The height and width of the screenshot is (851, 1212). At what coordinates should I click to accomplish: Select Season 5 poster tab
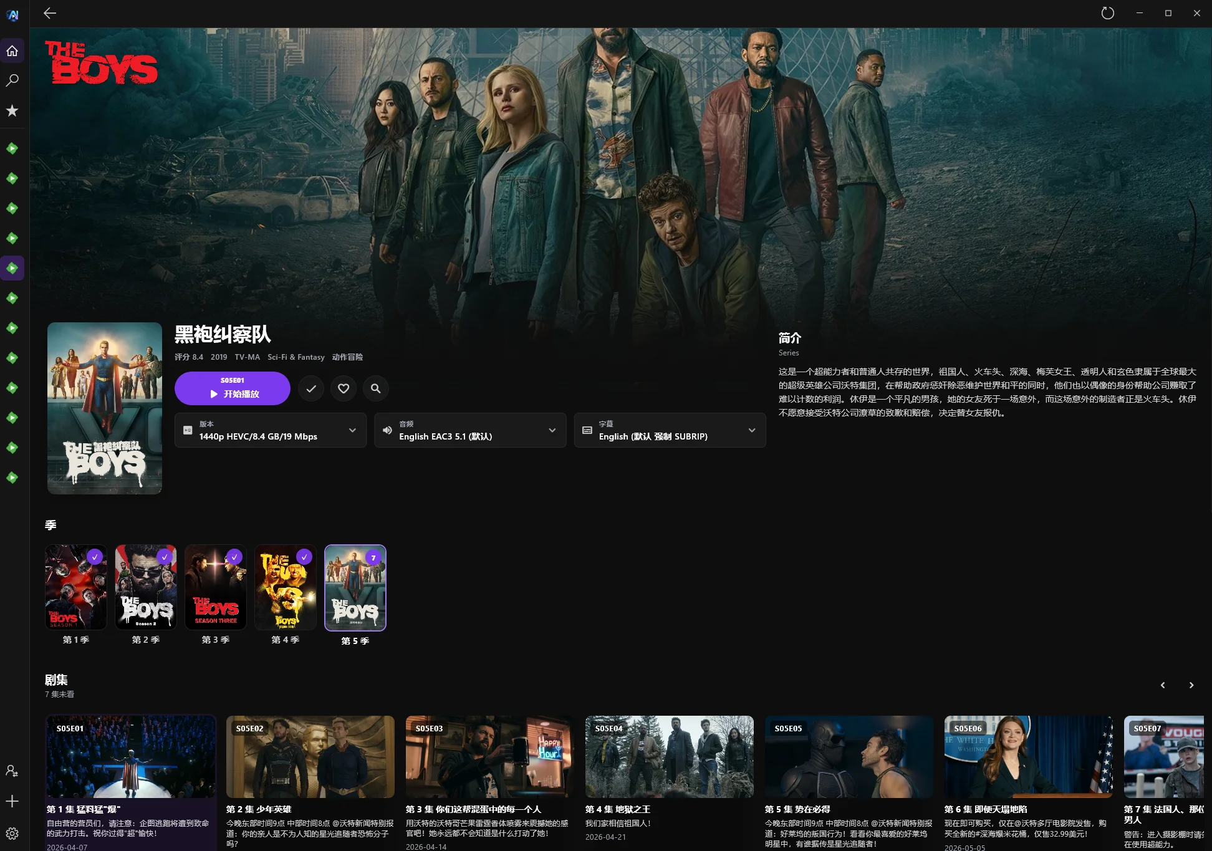355,588
